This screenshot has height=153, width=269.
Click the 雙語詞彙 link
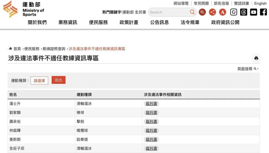242,3
